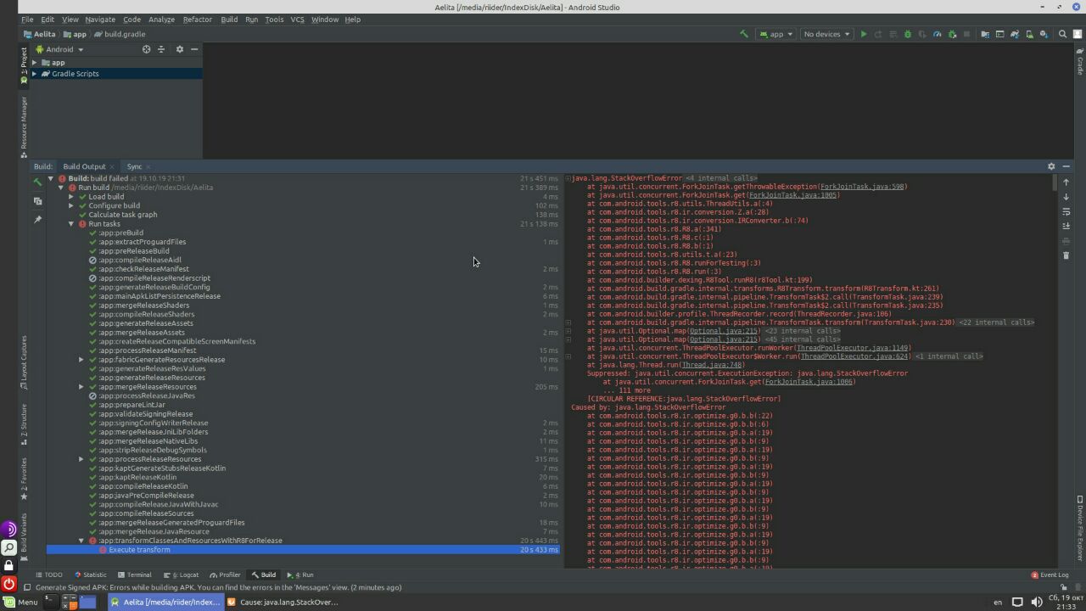This screenshot has width=1086, height=611.
Task: Expand the Load build node
Action: click(71, 197)
